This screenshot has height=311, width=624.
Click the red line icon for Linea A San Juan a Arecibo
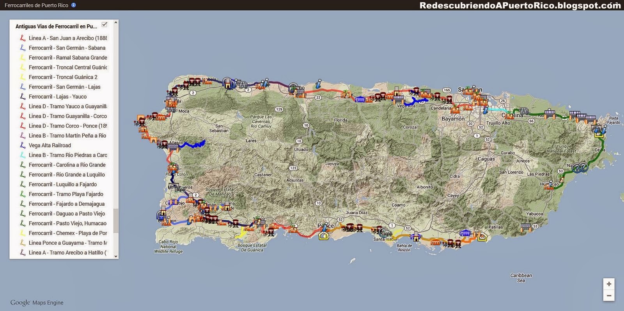pyautogui.click(x=23, y=38)
